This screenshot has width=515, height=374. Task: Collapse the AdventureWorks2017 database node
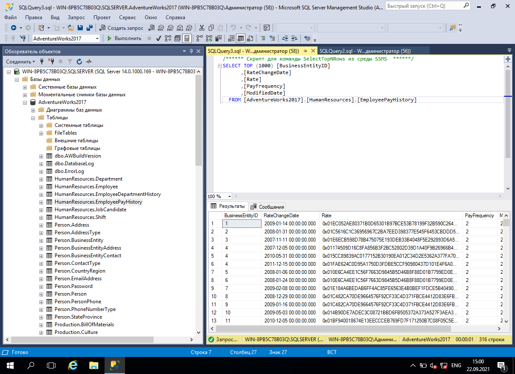pyautogui.click(x=25, y=102)
